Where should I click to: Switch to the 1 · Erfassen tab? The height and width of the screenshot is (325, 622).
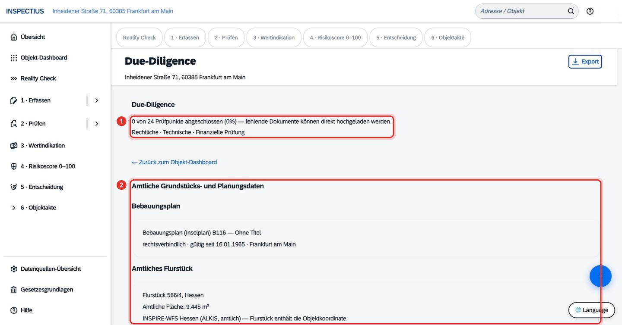(x=185, y=37)
